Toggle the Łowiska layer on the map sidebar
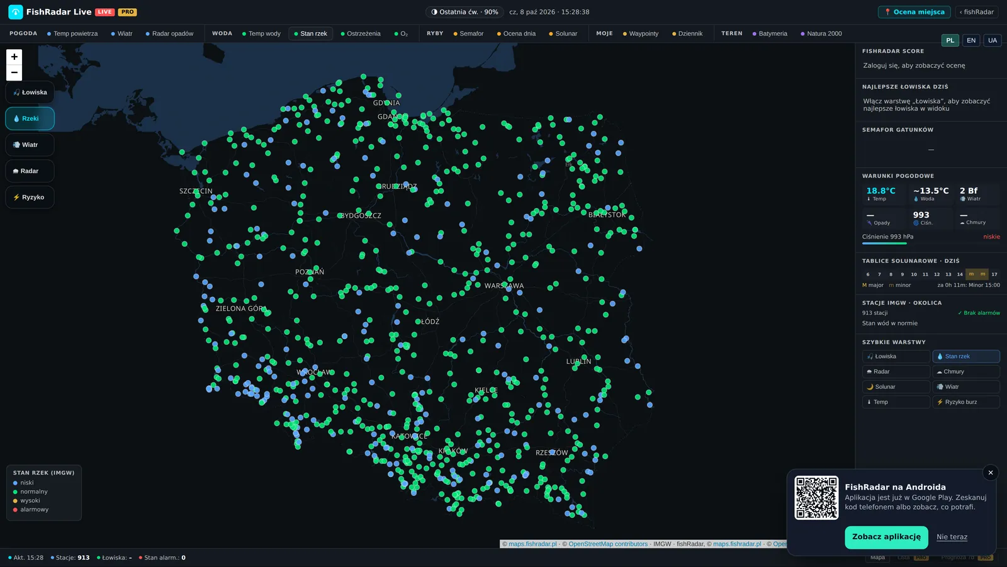The height and width of the screenshot is (567, 1007). coord(30,93)
